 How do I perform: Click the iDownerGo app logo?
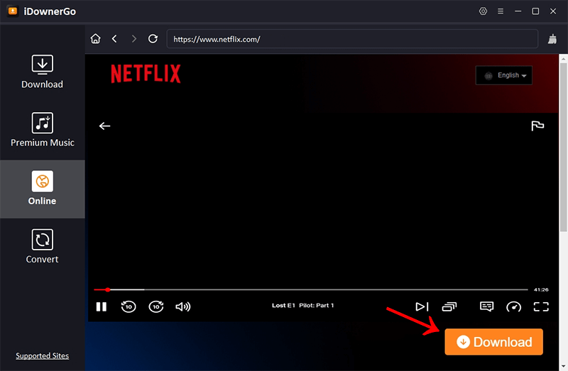(x=13, y=11)
